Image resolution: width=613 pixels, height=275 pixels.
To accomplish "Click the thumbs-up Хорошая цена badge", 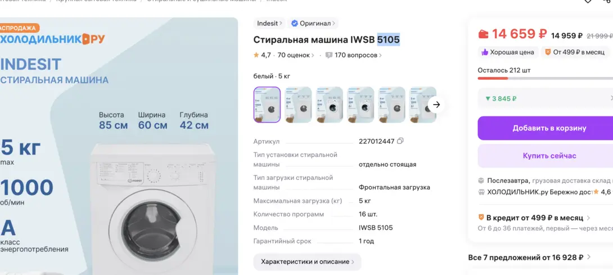I will (508, 52).
